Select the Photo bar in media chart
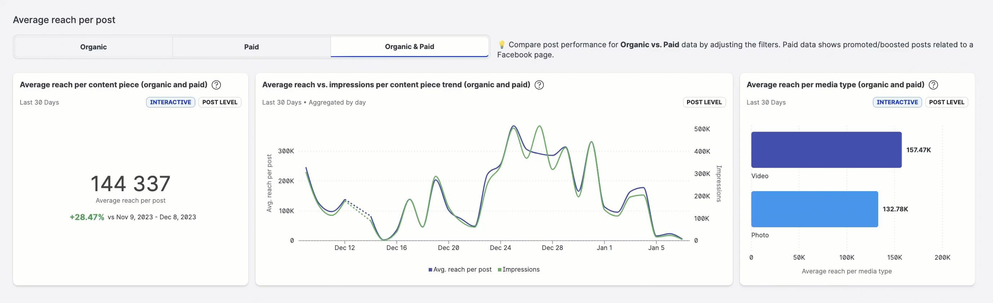Image resolution: width=993 pixels, height=303 pixels. [x=814, y=209]
